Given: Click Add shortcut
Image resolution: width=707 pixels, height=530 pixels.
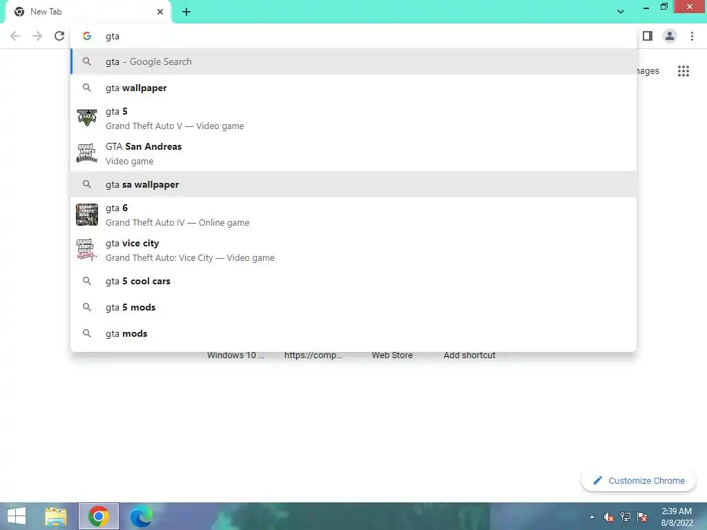Looking at the screenshot, I should coord(469,355).
